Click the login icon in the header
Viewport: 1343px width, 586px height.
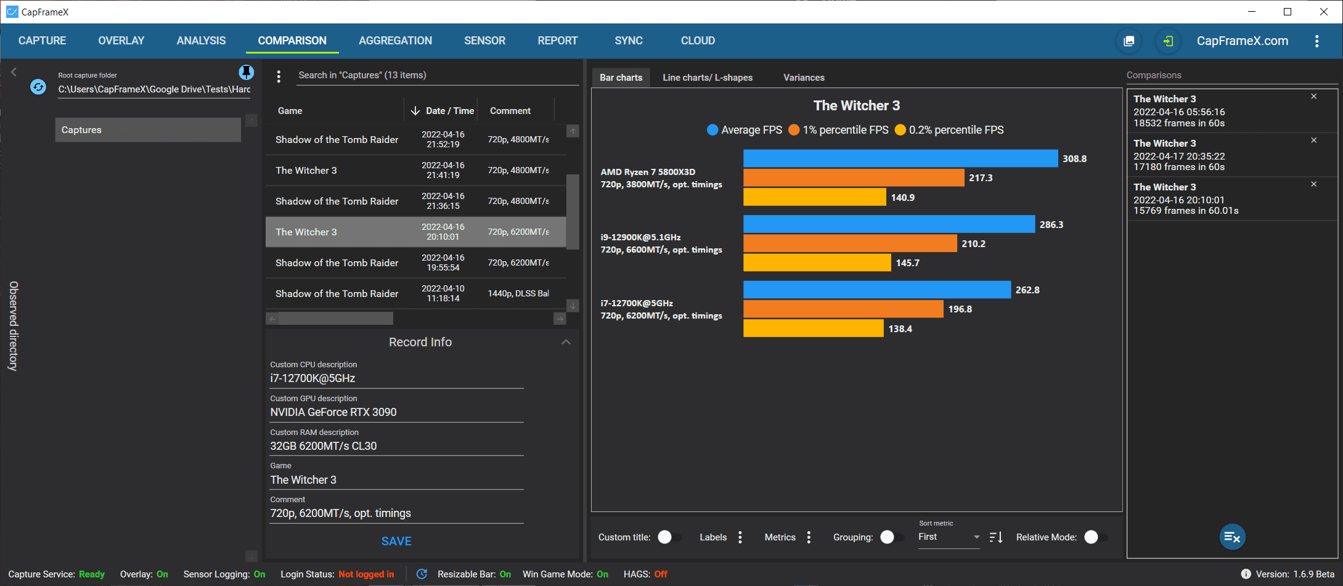(1167, 41)
